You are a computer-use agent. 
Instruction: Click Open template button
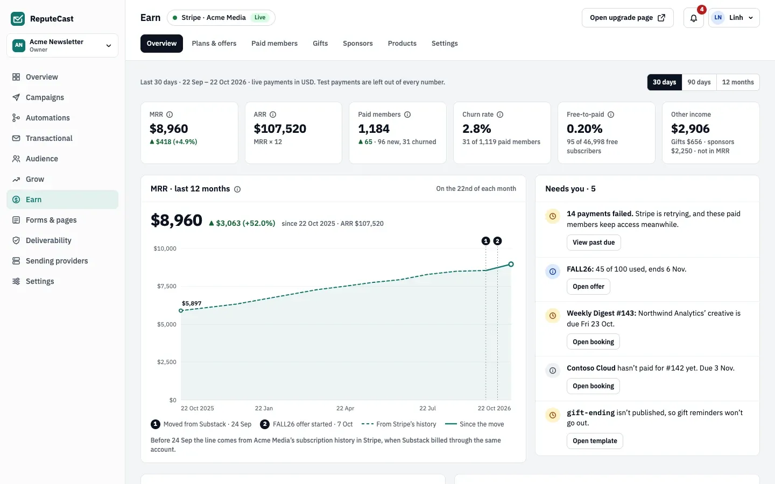click(x=595, y=441)
